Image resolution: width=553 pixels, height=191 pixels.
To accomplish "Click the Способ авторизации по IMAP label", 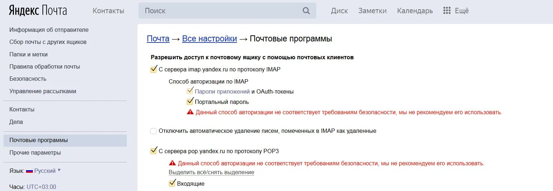I will tap(208, 81).
